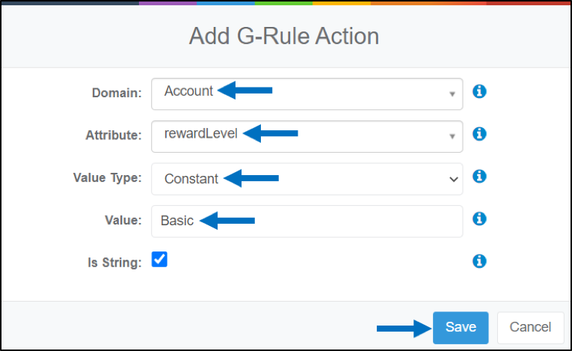
Task: Open the Attribute dropdown showing rewardLevel
Action: pos(307,136)
